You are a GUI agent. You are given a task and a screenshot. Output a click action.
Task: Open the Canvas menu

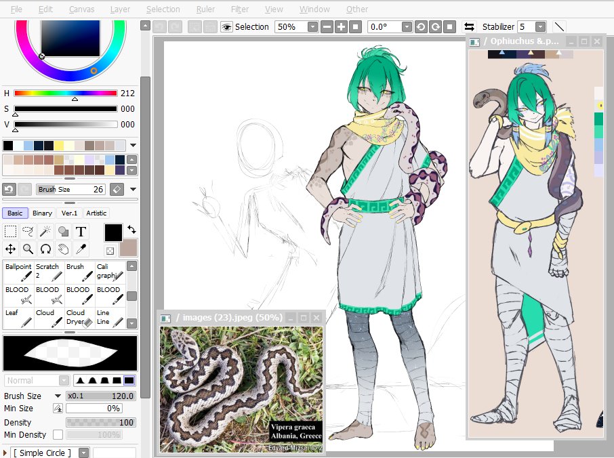point(81,9)
